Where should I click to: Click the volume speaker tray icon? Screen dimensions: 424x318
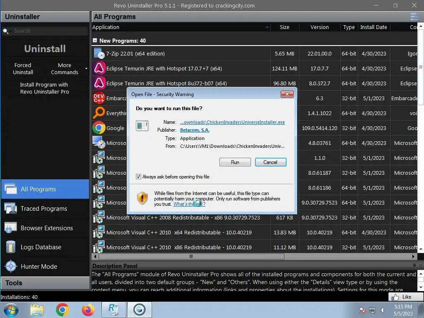coord(382,310)
